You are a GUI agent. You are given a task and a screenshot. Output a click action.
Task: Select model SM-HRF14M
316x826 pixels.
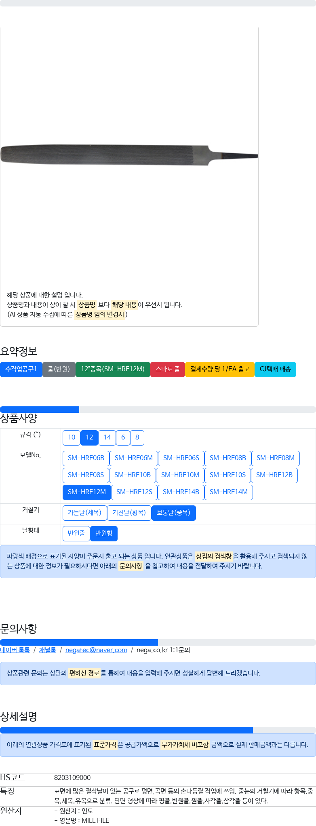229,492
